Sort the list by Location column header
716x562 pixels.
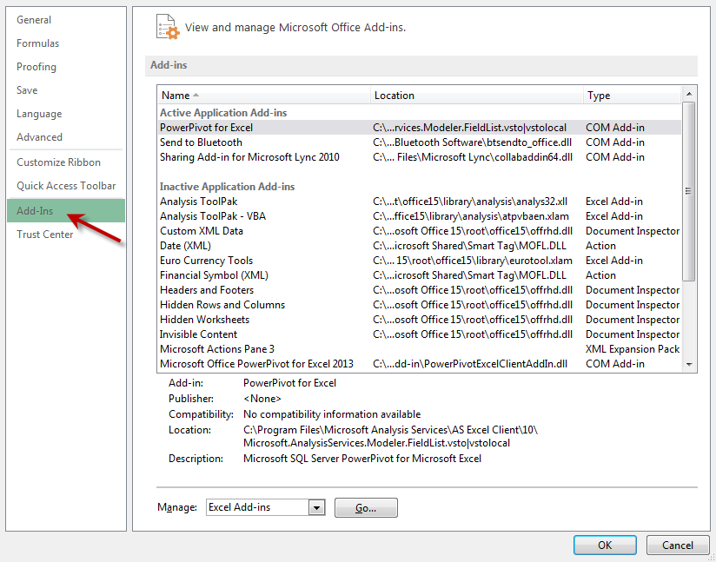[x=477, y=95]
